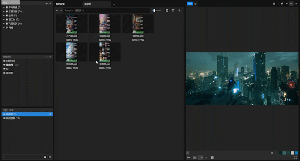Collapse the quick access panel with up arrow
The image size is (300, 161).
pyautogui.click(x=50, y=57)
